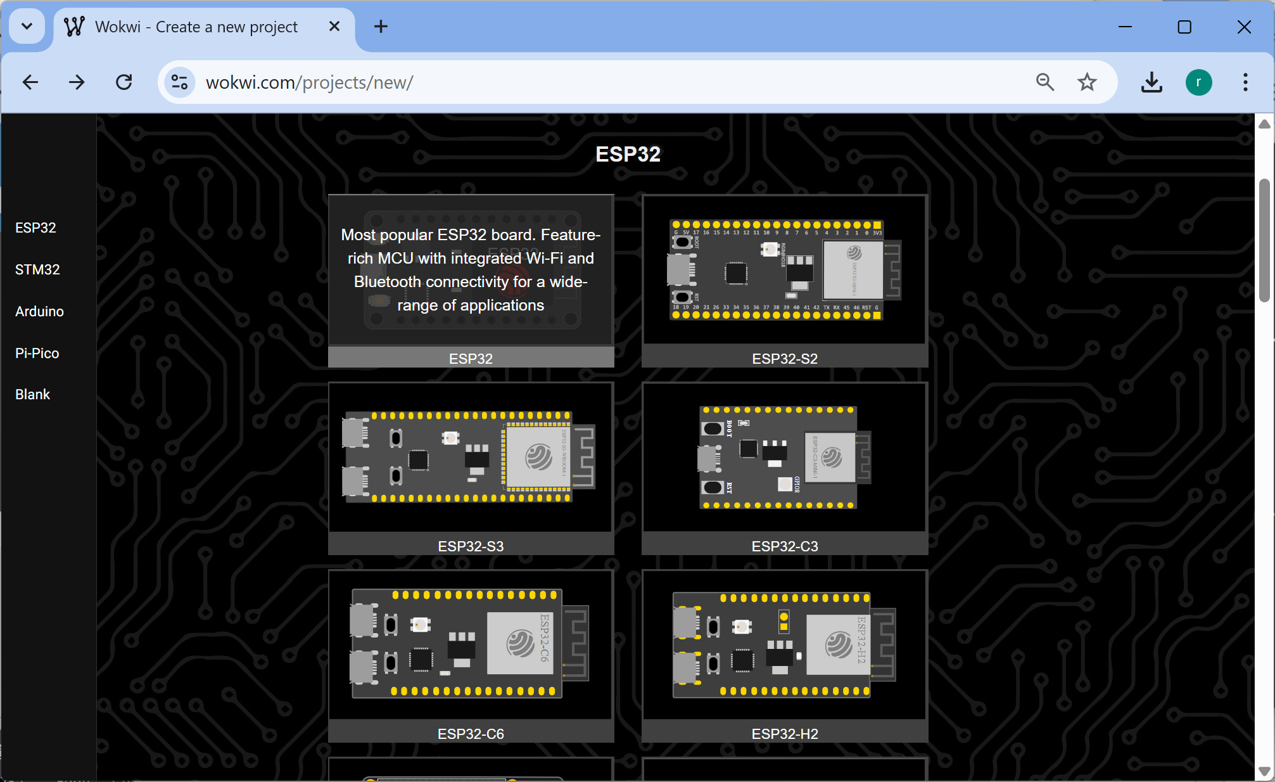Choose the ESP32-C3 board thumbnail

[x=785, y=458]
